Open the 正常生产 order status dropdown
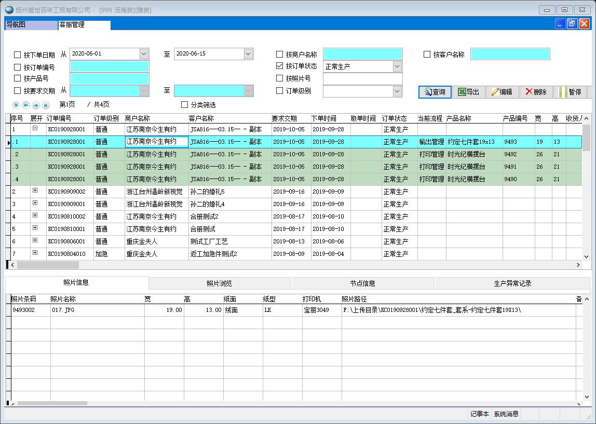Screen dimensions: 596x424 [397, 66]
